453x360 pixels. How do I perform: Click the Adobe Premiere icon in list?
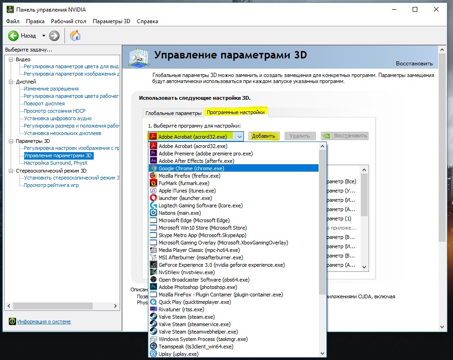pos(153,153)
